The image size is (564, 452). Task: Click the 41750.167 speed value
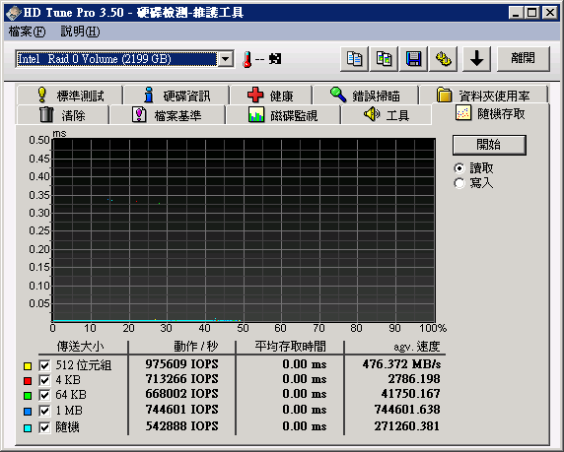[411, 394]
